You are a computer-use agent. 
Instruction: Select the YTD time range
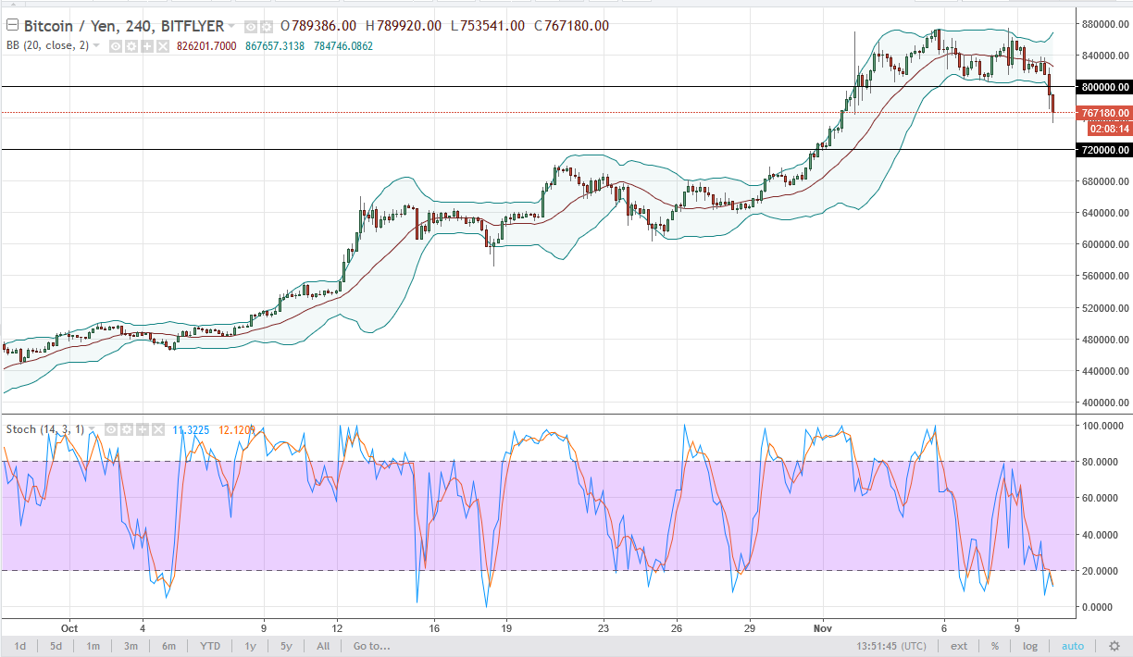[210, 646]
